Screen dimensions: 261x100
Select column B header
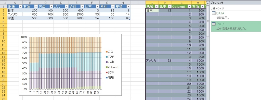tap(30, 3)
